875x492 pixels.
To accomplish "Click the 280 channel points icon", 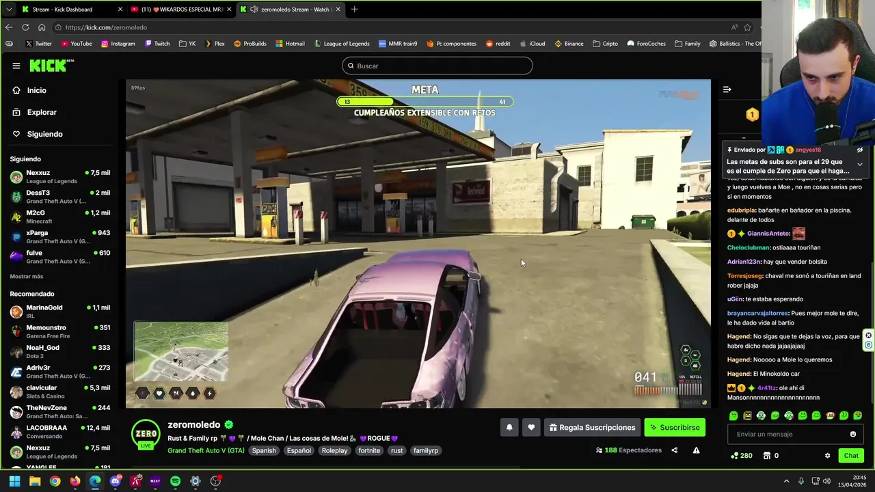I will tap(735, 456).
